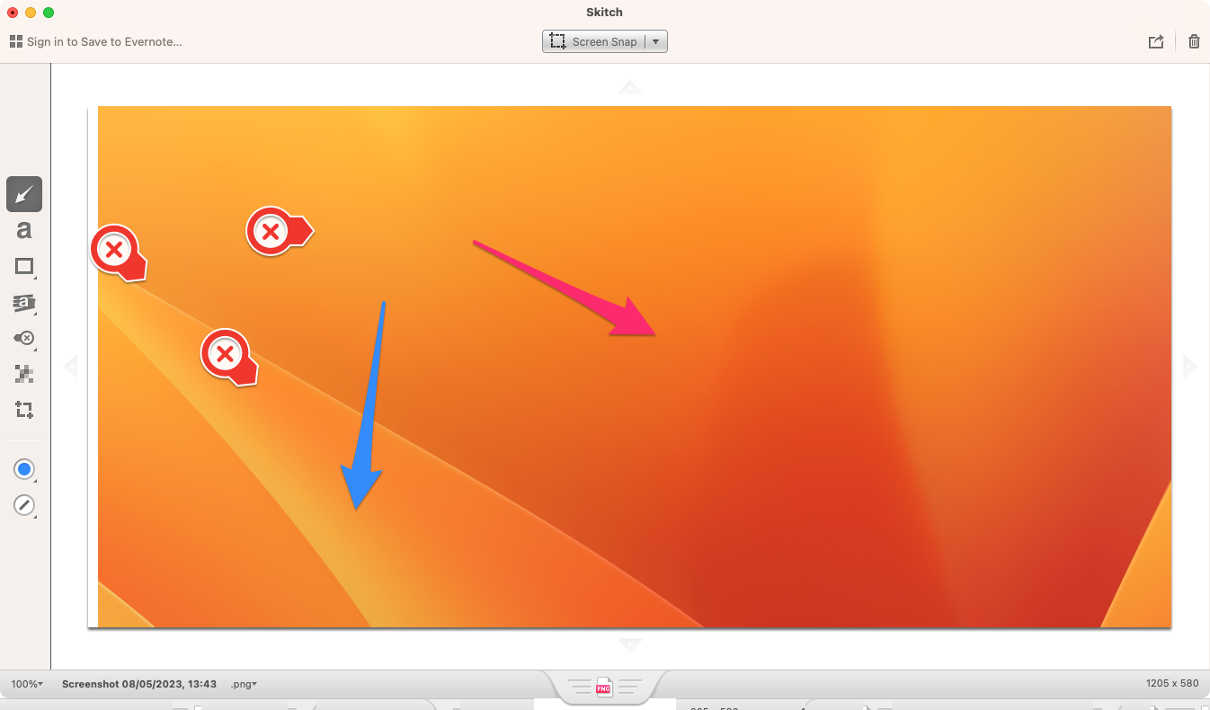
Task: Click the Share icon
Action: point(1156,41)
